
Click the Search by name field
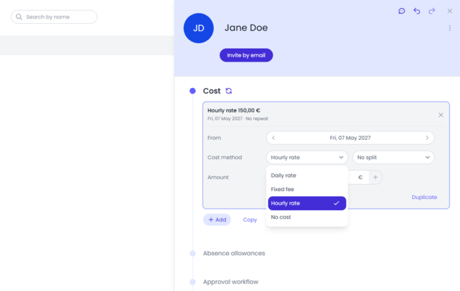pyautogui.click(x=54, y=17)
